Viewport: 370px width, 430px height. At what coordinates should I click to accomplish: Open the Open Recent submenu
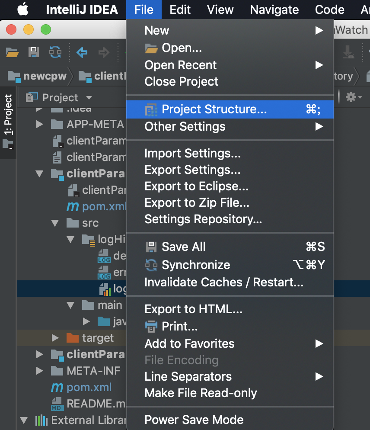tap(181, 65)
